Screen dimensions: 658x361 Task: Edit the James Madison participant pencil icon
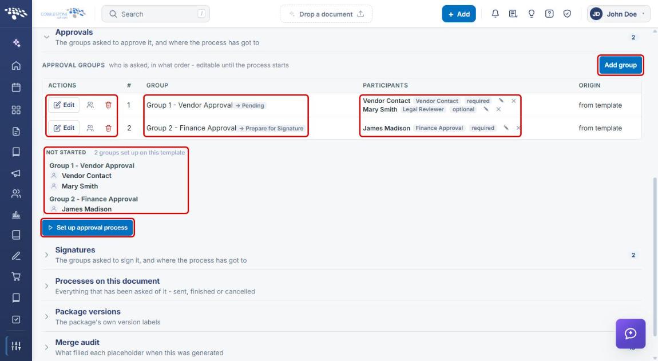[506, 128]
